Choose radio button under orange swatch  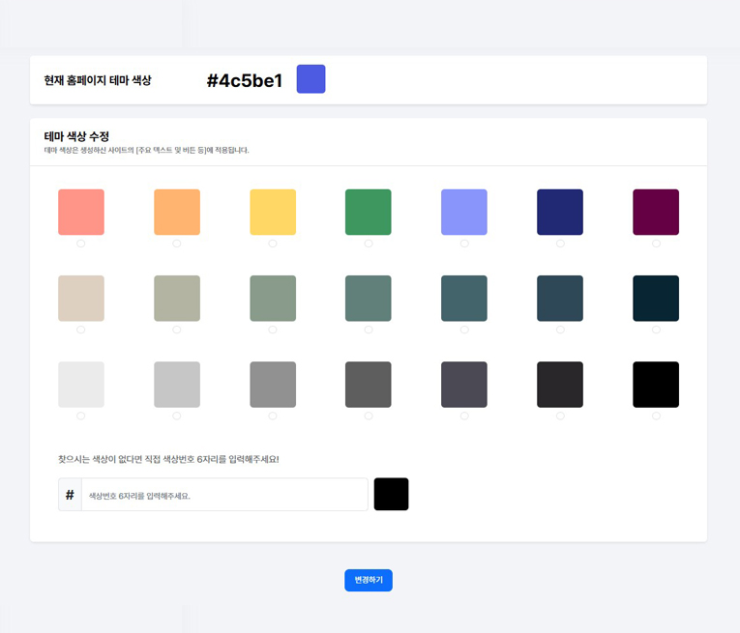pos(176,244)
